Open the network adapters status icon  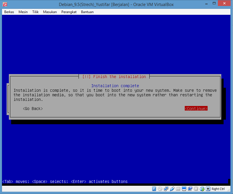coord(166,189)
